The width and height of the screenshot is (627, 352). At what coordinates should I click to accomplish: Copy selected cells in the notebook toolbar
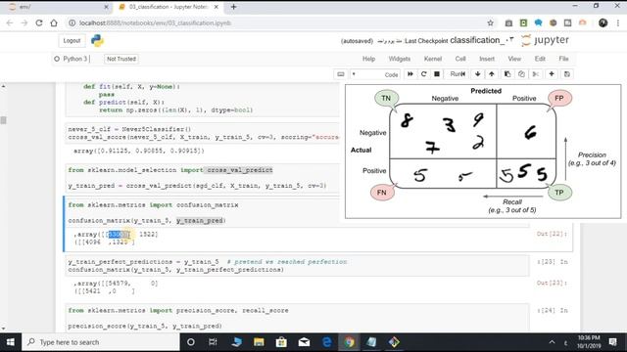[521, 74]
